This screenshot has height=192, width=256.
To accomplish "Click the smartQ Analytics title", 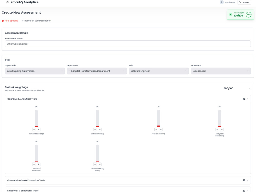I will (25, 2).
